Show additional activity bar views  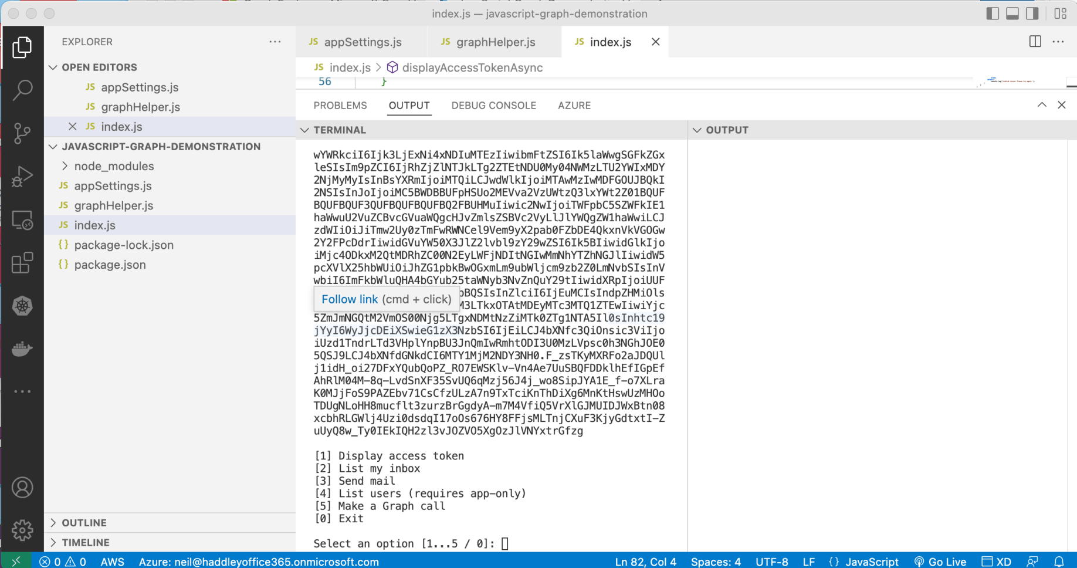tap(22, 391)
